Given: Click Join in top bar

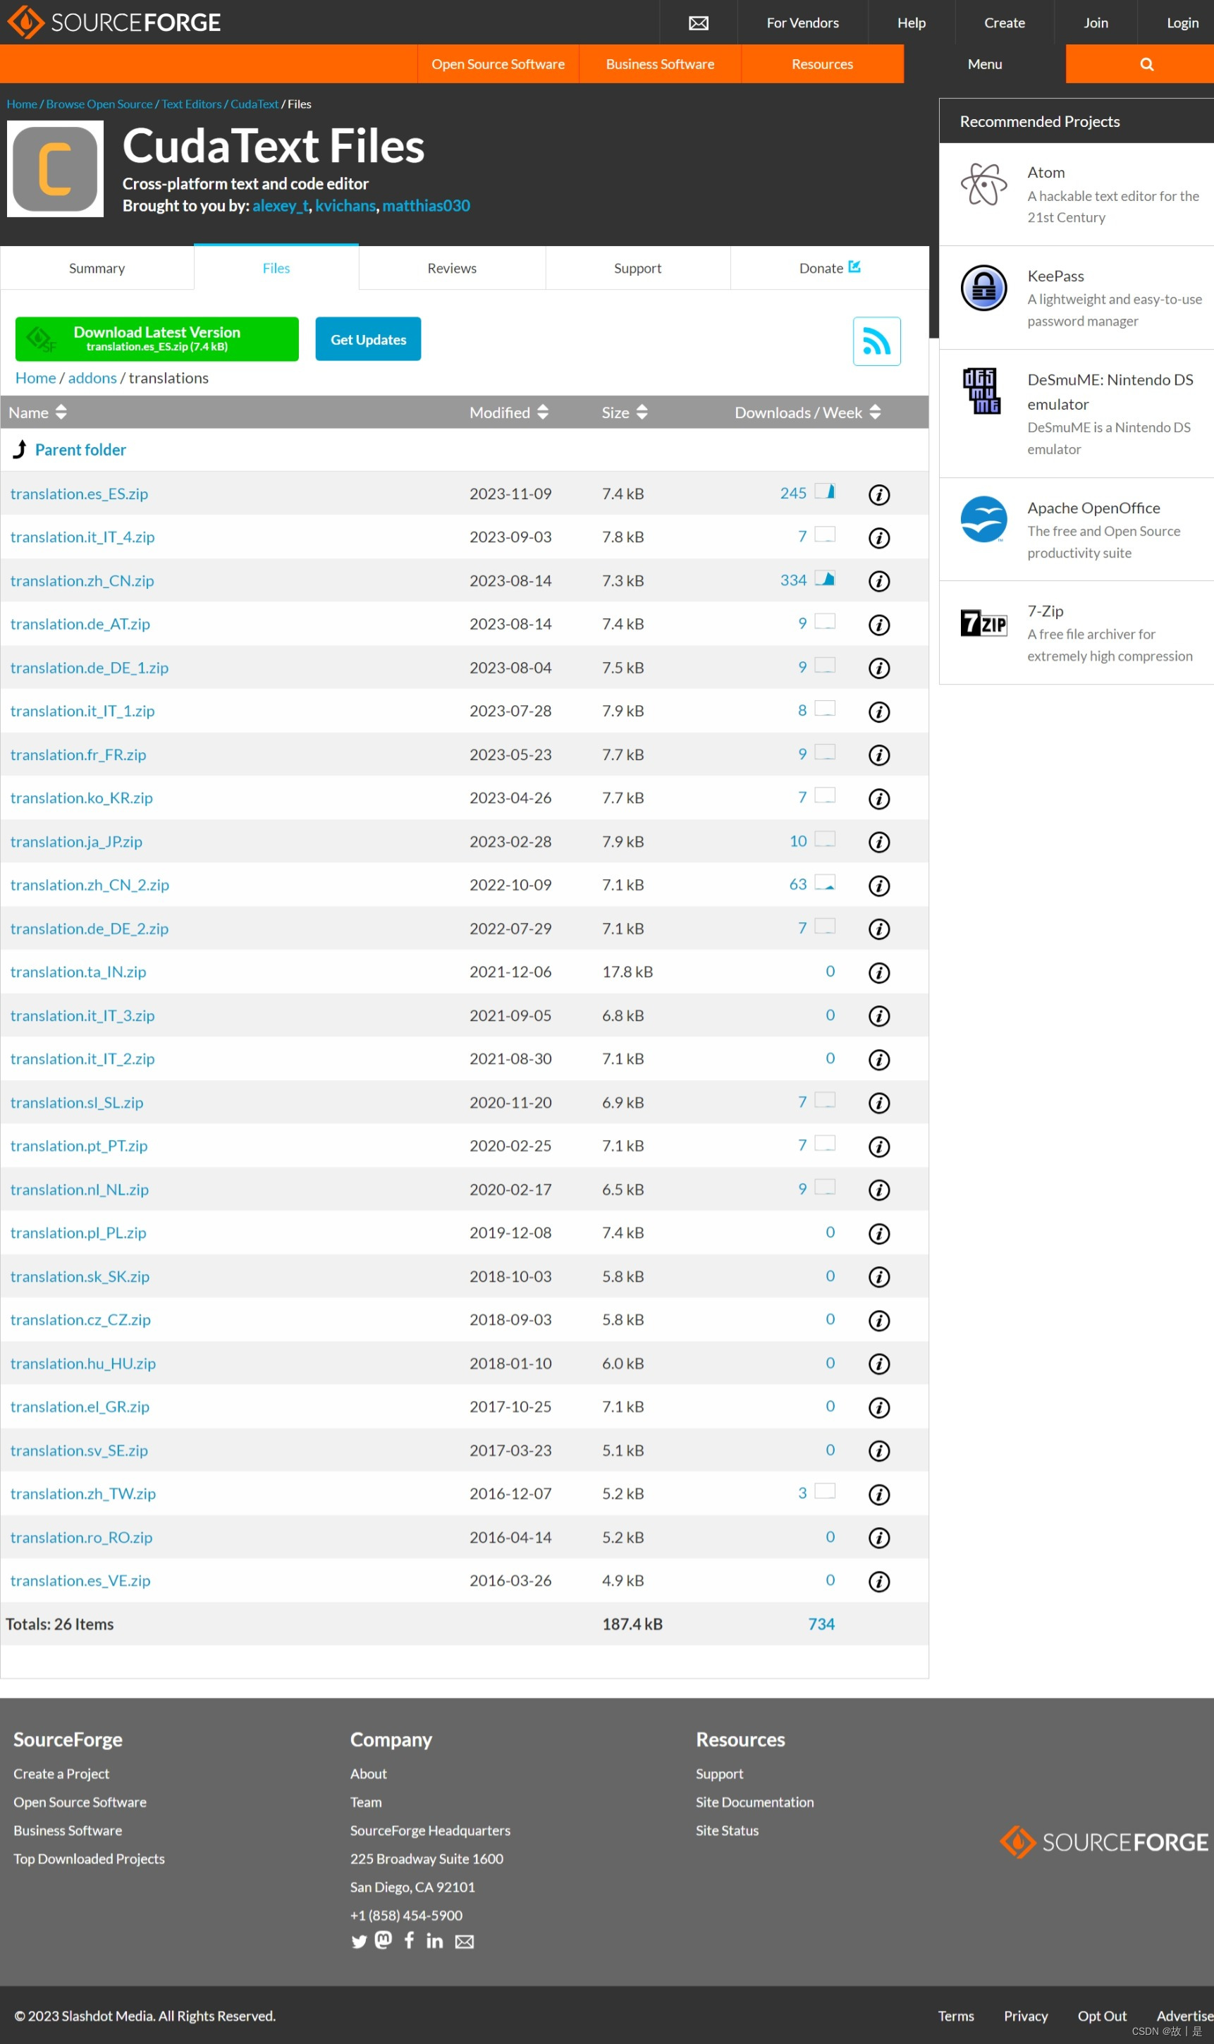Looking at the screenshot, I should [1096, 23].
